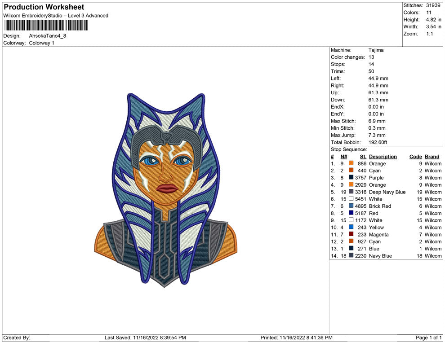
Task: Select the white swatch in stop 6
Action: 351,199
